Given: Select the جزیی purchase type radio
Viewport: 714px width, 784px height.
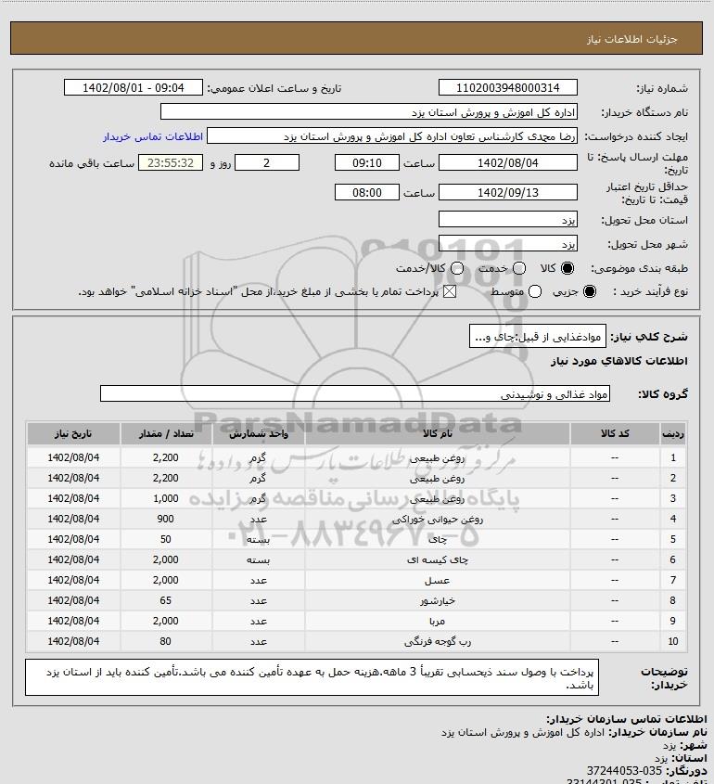Looking at the screenshot, I should point(590,291).
